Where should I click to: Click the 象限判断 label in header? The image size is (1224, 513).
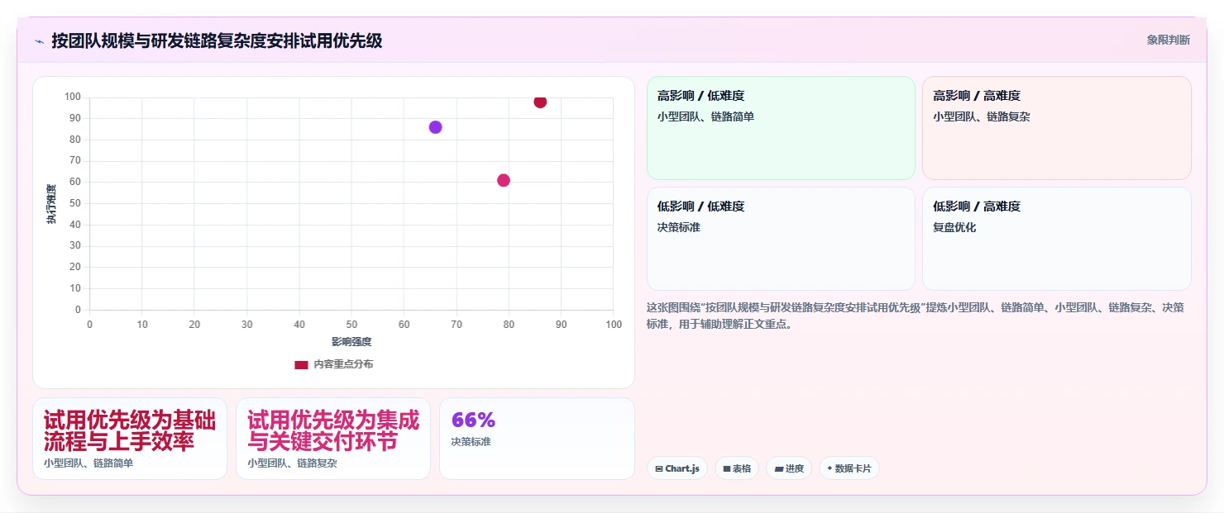tap(1168, 40)
